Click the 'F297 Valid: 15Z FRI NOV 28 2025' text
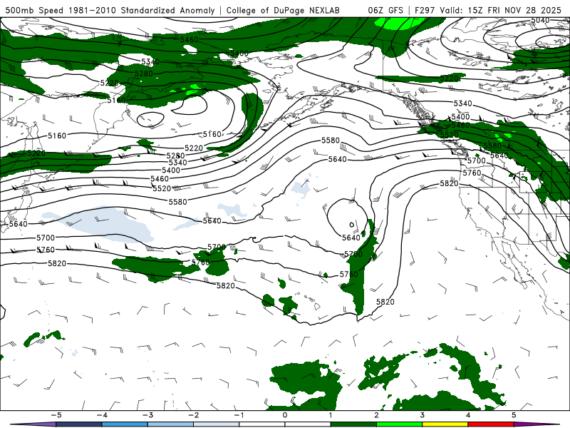The width and height of the screenshot is (570, 428). pyautogui.click(x=488, y=10)
